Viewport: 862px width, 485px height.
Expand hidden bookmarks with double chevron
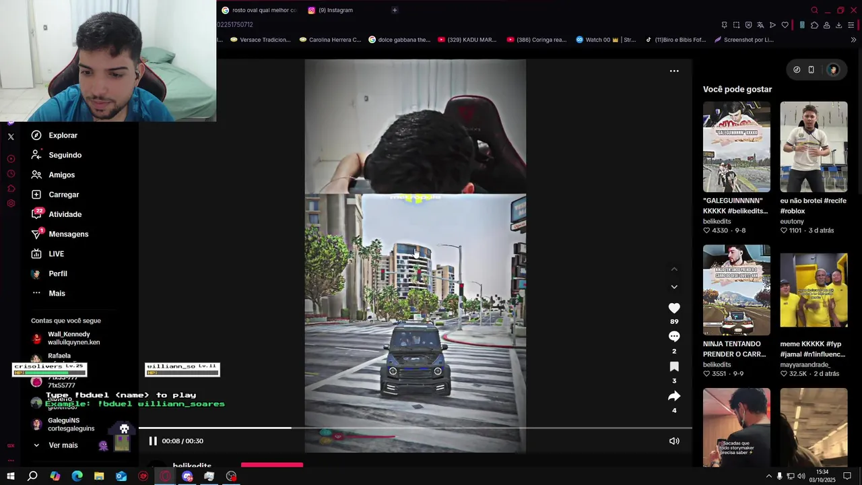point(853,40)
